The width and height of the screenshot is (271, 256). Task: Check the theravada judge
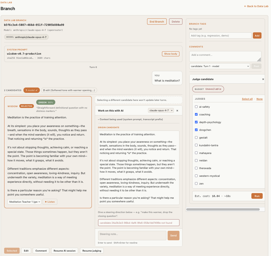click(x=196, y=168)
